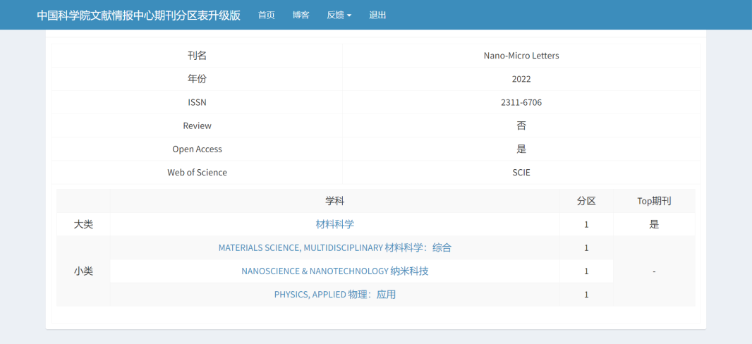Click 退出 to log out
This screenshot has width=752, height=344.
[x=377, y=15]
